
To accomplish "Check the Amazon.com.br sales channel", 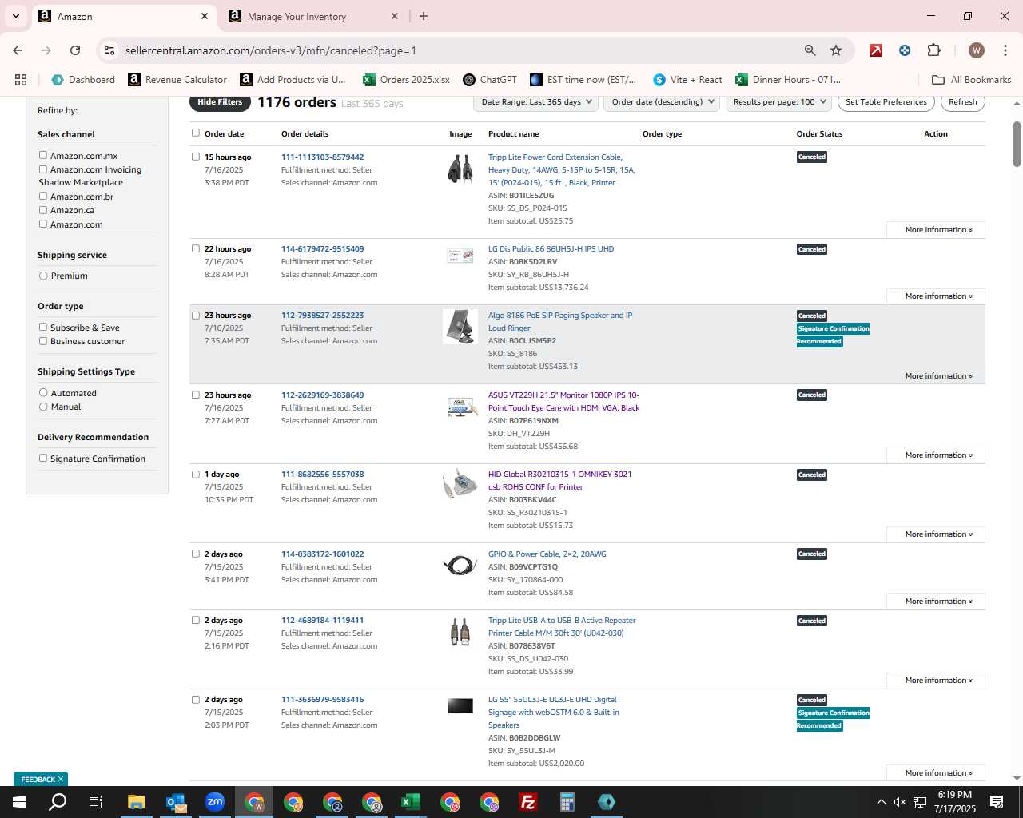I will coord(43,196).
